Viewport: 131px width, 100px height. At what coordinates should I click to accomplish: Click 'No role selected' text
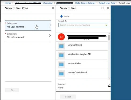pos(15,37)
